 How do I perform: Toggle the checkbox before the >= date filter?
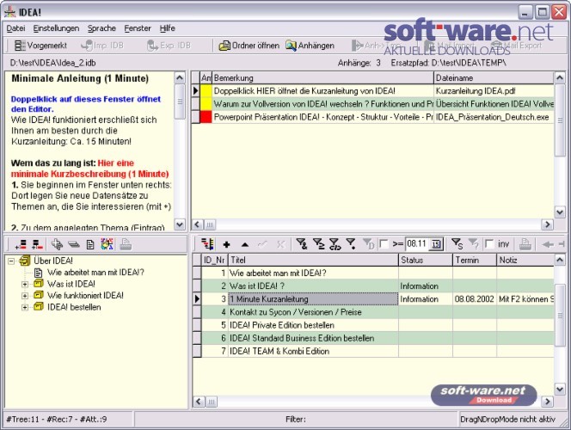coord(384,244)
